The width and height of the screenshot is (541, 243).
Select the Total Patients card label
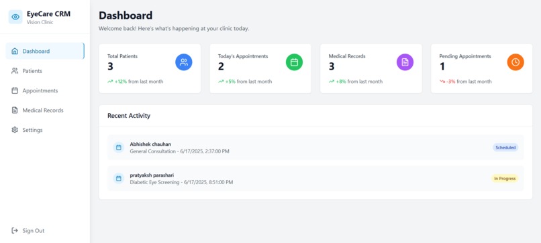(122, 56)
